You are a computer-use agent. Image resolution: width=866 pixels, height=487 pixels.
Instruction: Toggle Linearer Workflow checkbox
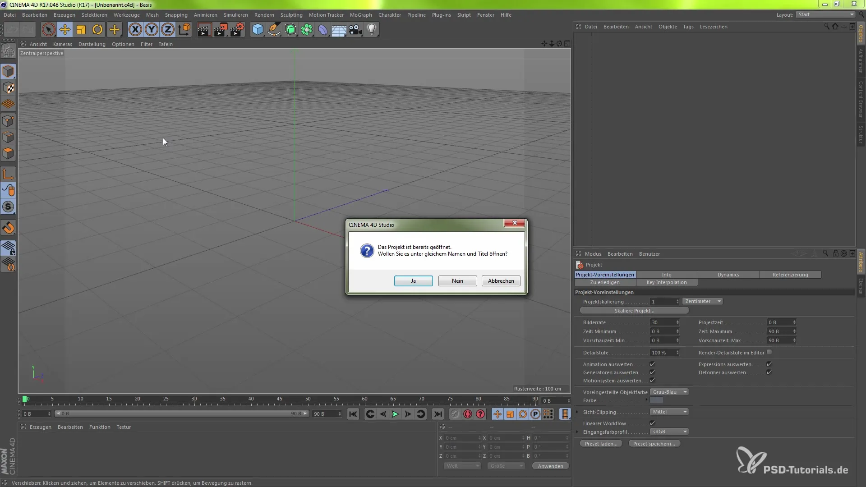pyautogui.click(x=652, y=423)
